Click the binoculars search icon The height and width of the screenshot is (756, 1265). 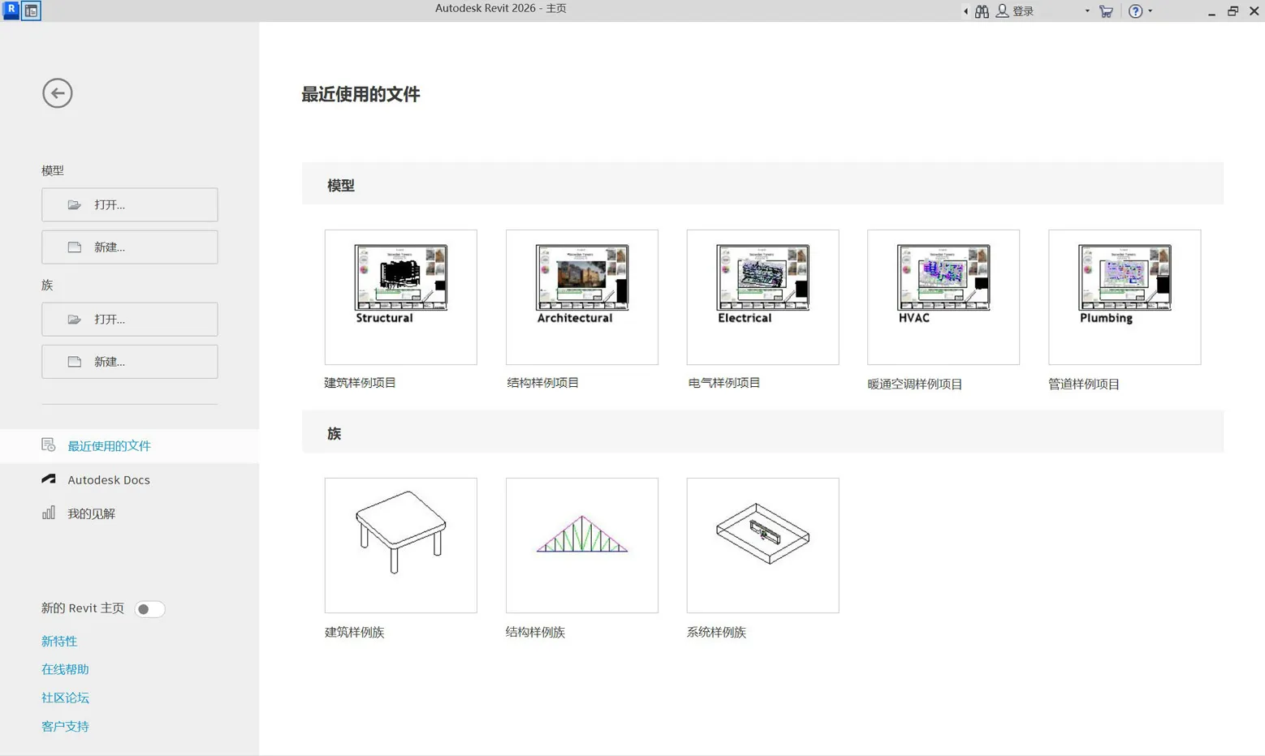pyautogui.click(x=982, y=11)
